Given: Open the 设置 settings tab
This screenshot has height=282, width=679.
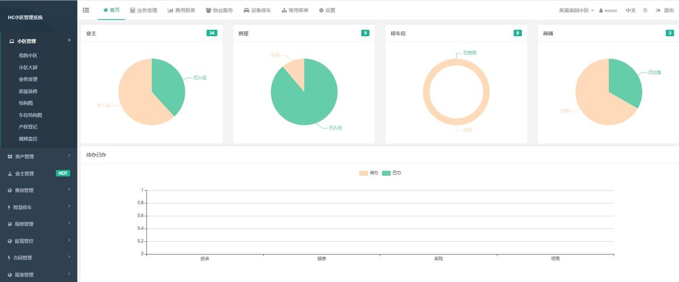Looking at the screenshot, I should 327,11.
